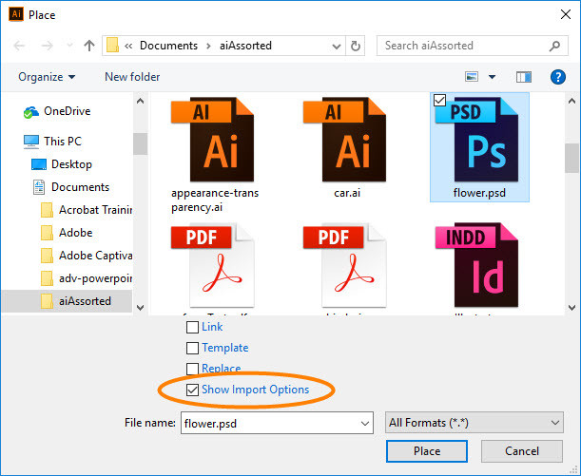The image size is (581, 476).
Task: Select the adv-powerpoint folder
Action: pyautogui.click(x=87, y=278)
